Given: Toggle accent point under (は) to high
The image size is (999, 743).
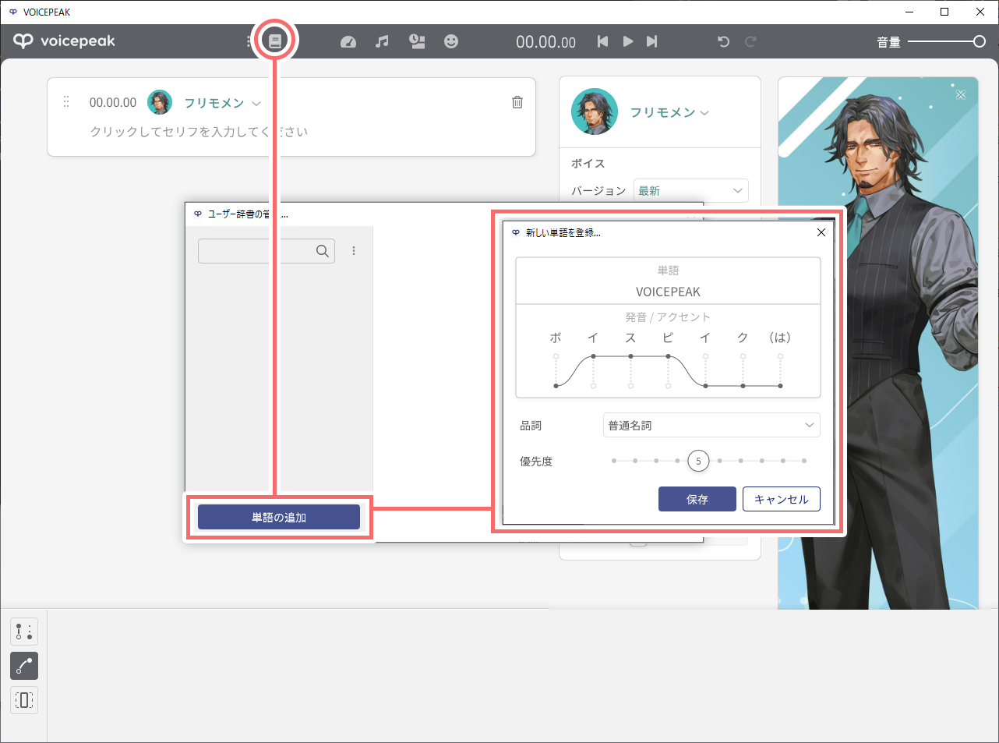Looking at the screenshot, I should (x=780, y=356).
